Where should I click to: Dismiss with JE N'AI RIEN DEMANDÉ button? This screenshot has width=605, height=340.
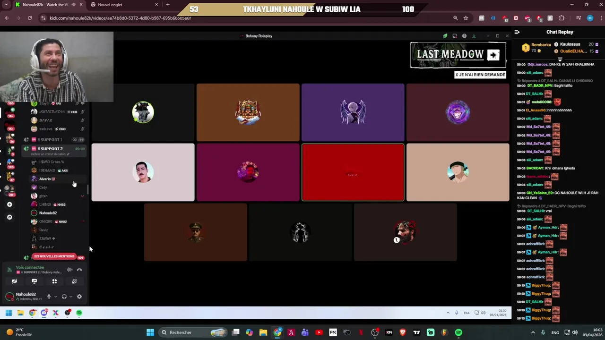480,75
